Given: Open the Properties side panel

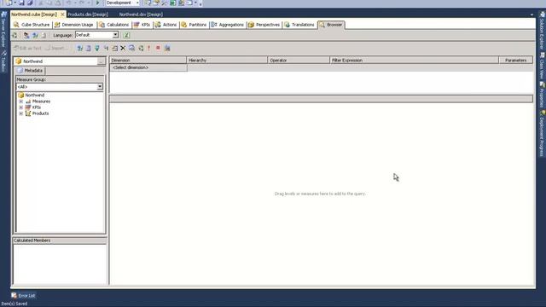Looking at the screenshot, I should [x=543, y=95].
